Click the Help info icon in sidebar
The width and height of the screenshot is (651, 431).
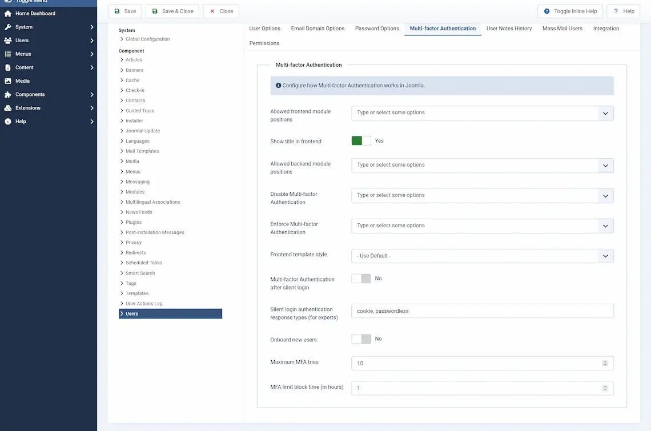(8, 122)
